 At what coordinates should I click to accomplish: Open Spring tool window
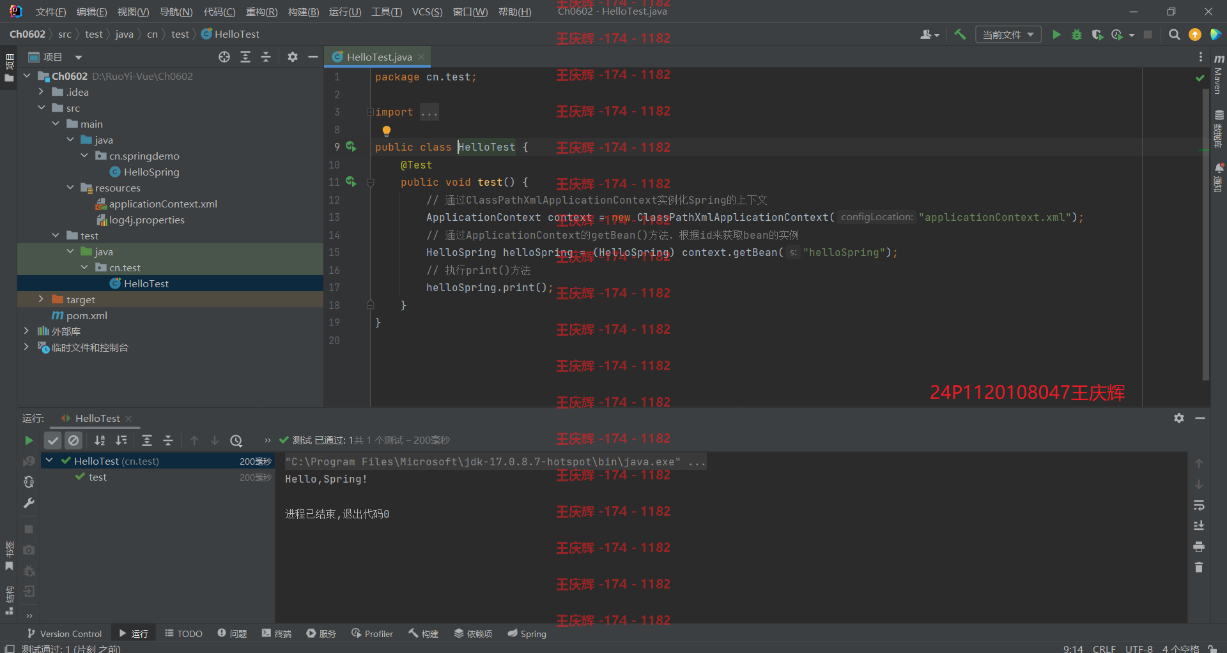527,634
